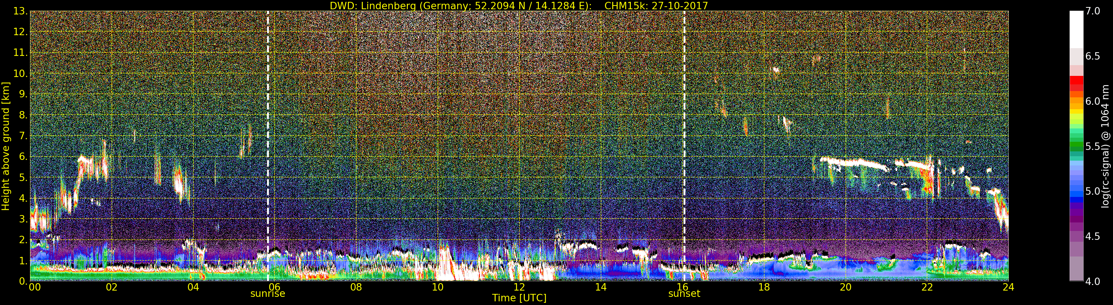Click the '14' time axis tick label

coord(601,287)
